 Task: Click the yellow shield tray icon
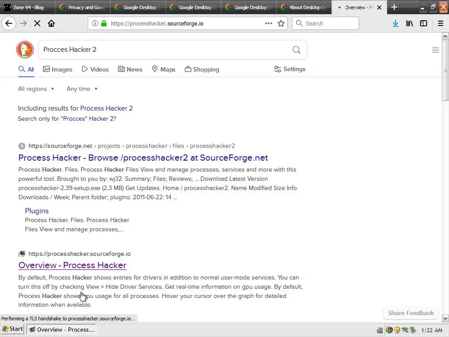click(397, 330)
